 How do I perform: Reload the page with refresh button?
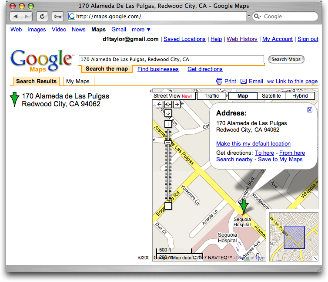click(42, 17)
